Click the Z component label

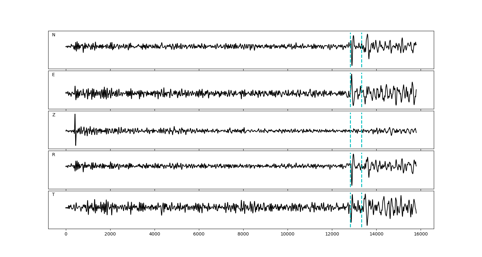tap(54, 115)
